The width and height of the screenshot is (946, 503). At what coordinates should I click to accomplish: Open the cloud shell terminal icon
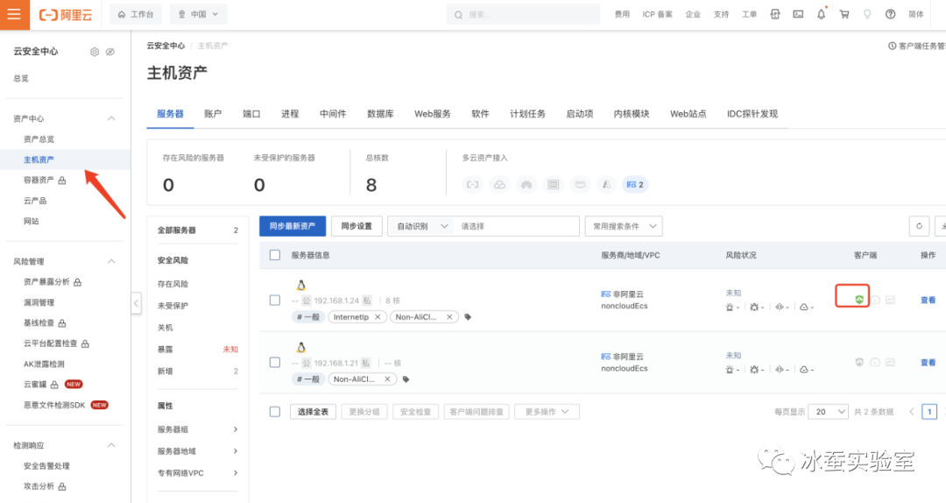(x=798, y=15)
